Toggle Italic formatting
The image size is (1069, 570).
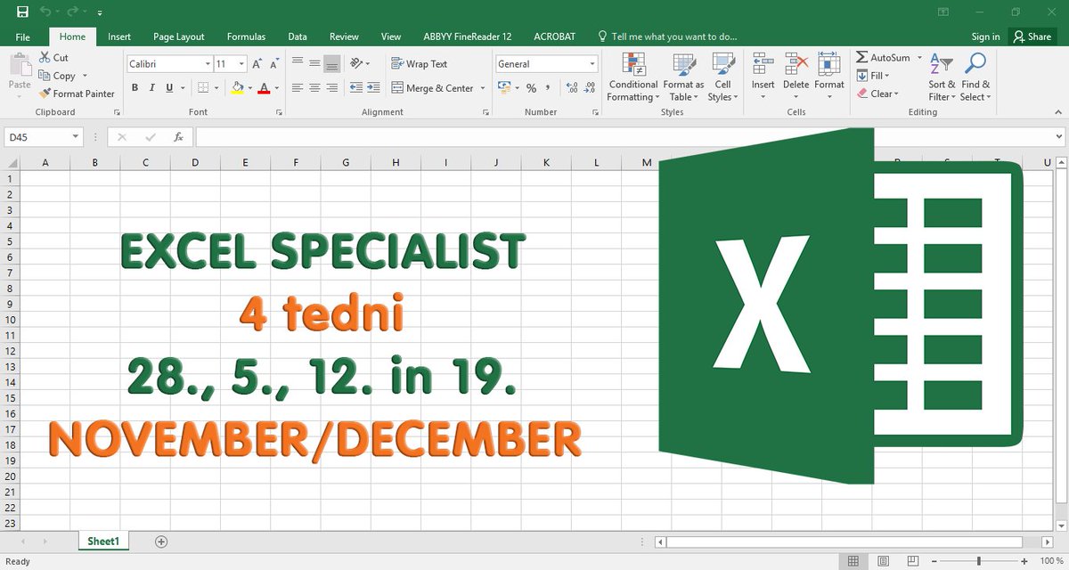coord(152,88)
